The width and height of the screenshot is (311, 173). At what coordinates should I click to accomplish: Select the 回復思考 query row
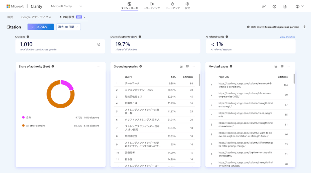[155, 153]
